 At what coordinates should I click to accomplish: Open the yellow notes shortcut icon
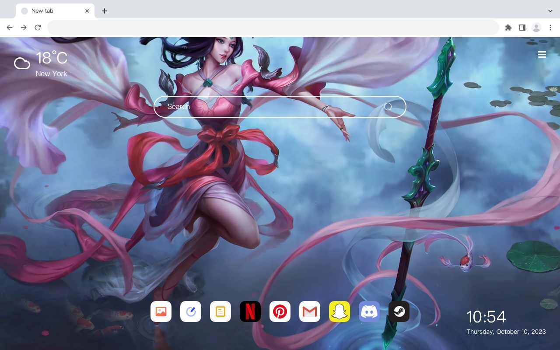(220, 311)
